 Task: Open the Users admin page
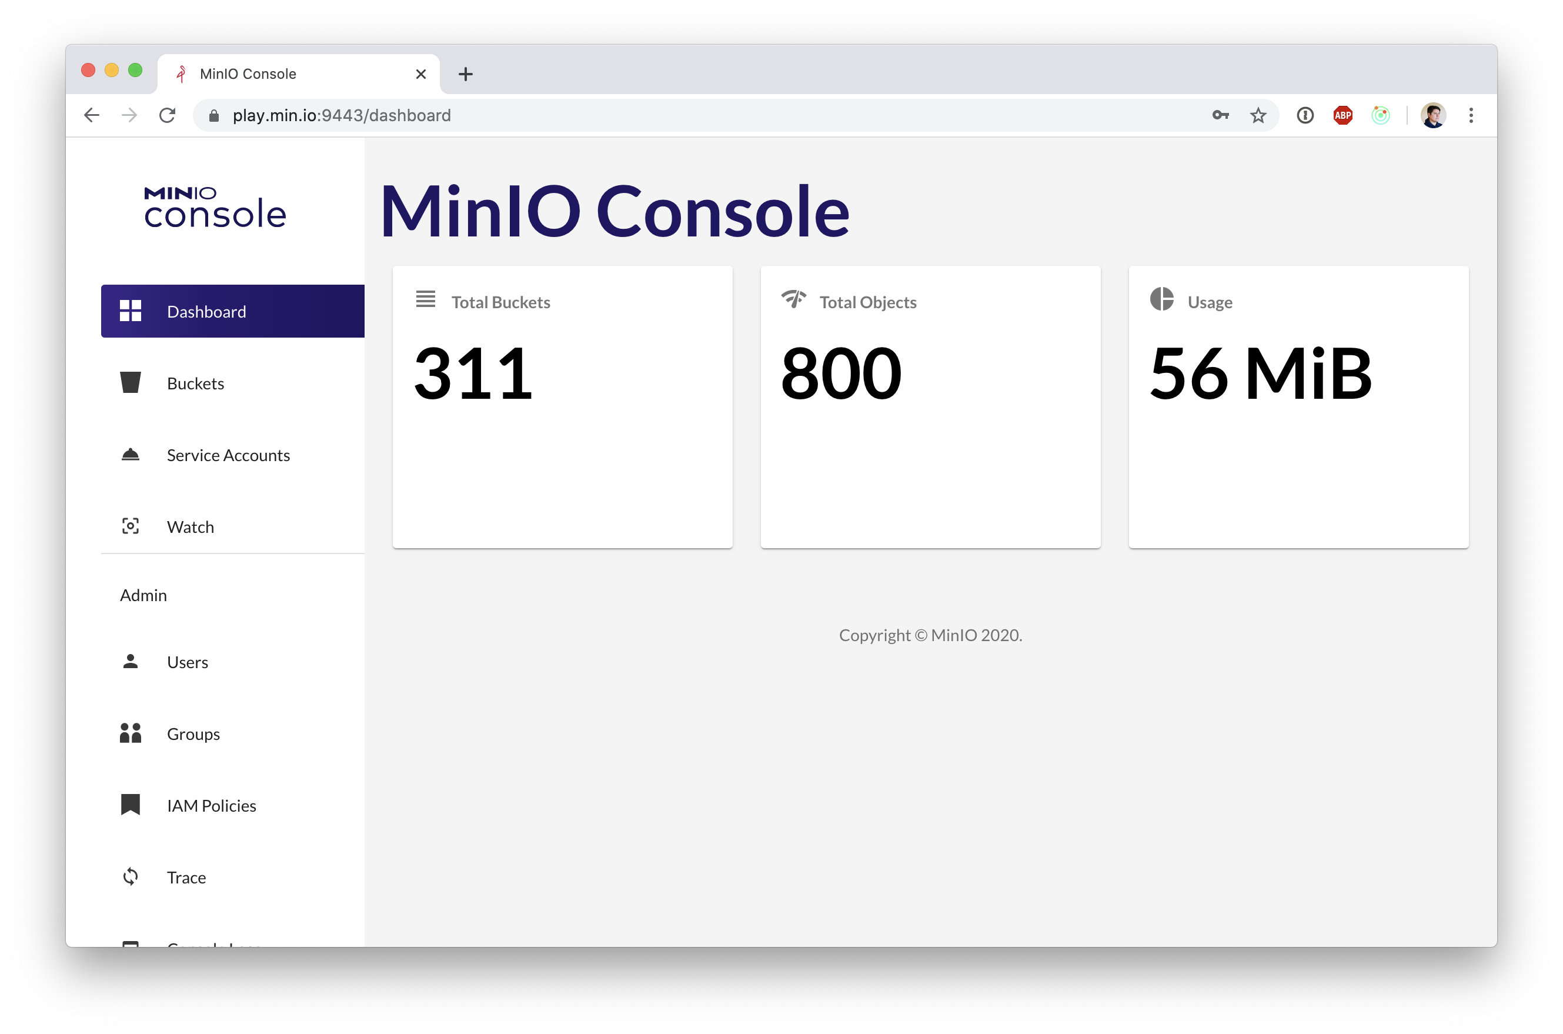click(187, 662)
